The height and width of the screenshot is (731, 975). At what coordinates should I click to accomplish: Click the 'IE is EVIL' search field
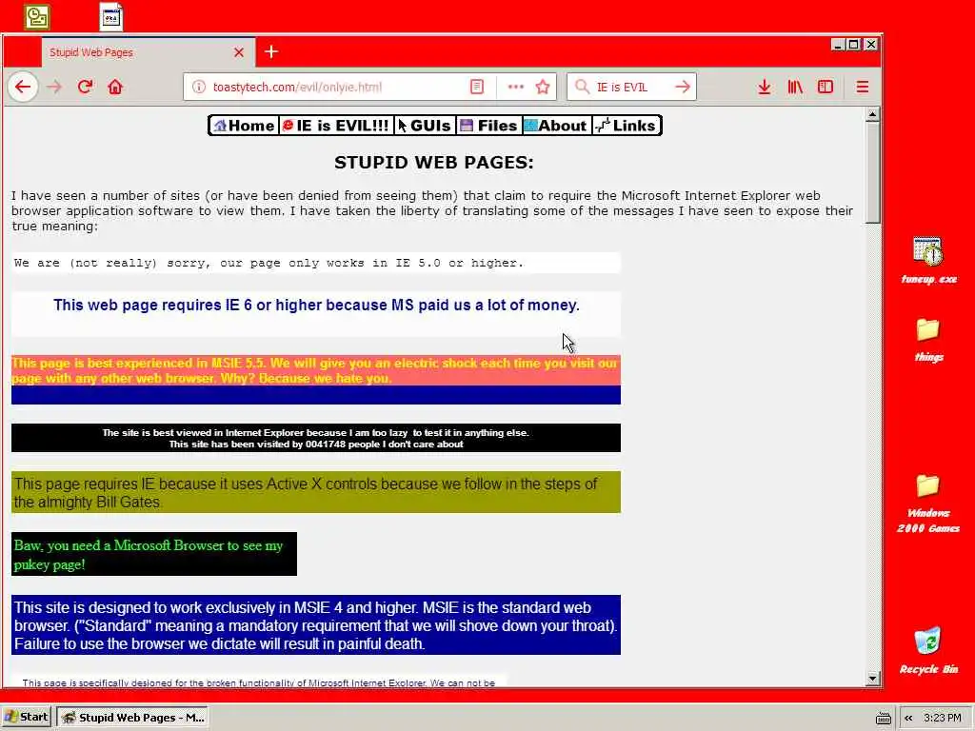pyautogui.click(x=631, y=87)
